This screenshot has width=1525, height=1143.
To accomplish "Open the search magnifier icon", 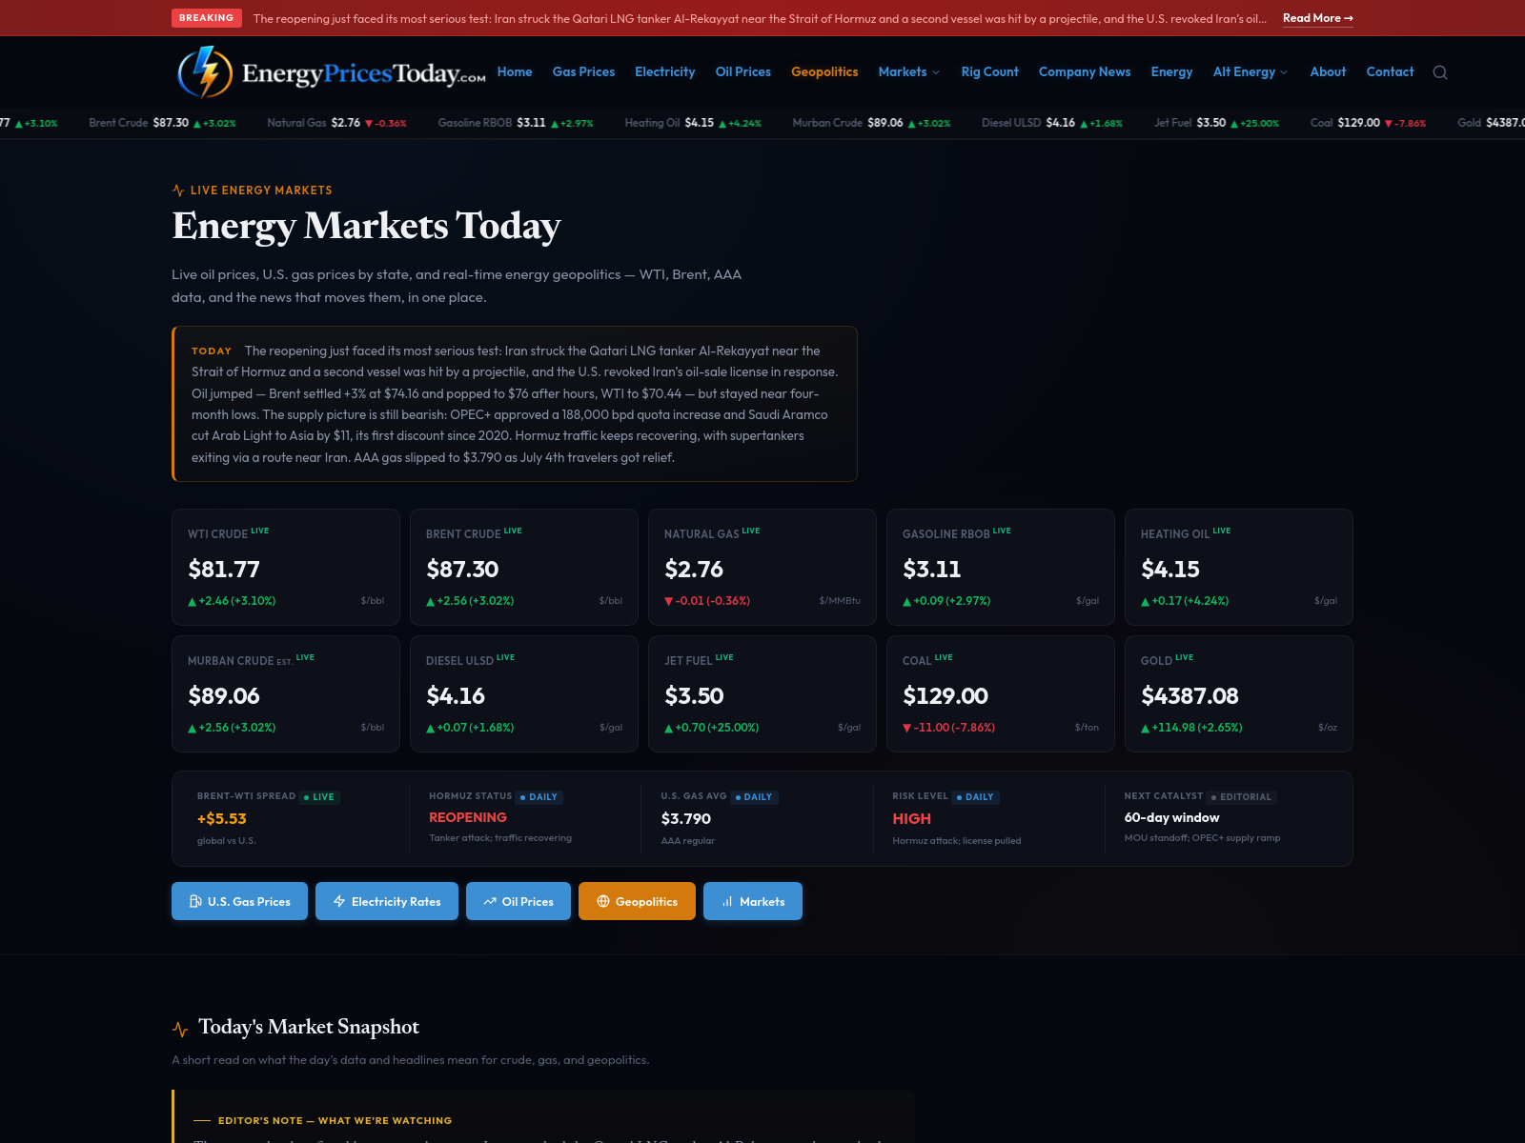I will tap(1440, 72).
